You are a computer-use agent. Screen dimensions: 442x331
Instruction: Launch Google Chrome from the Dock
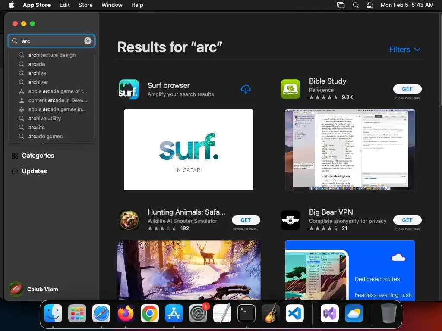point(150,313)
